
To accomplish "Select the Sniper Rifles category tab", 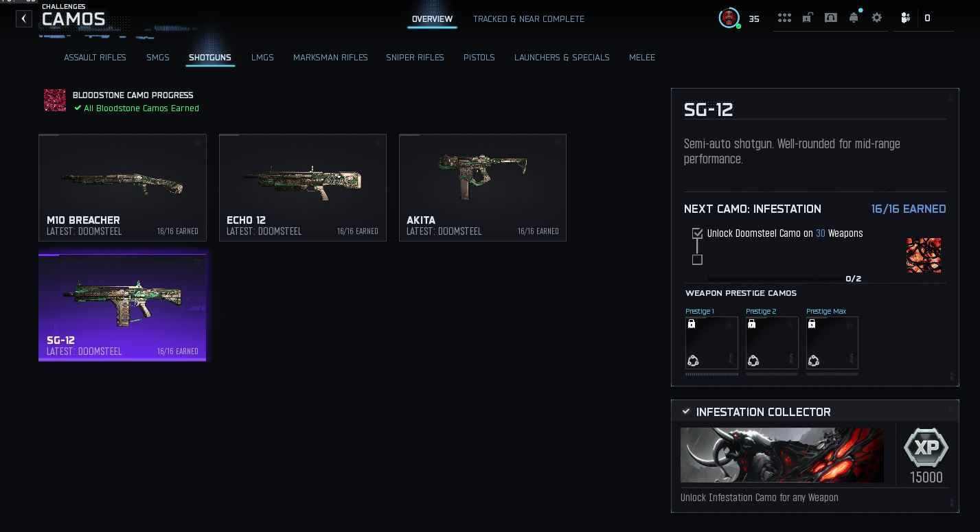I will [x=415, y=58].
